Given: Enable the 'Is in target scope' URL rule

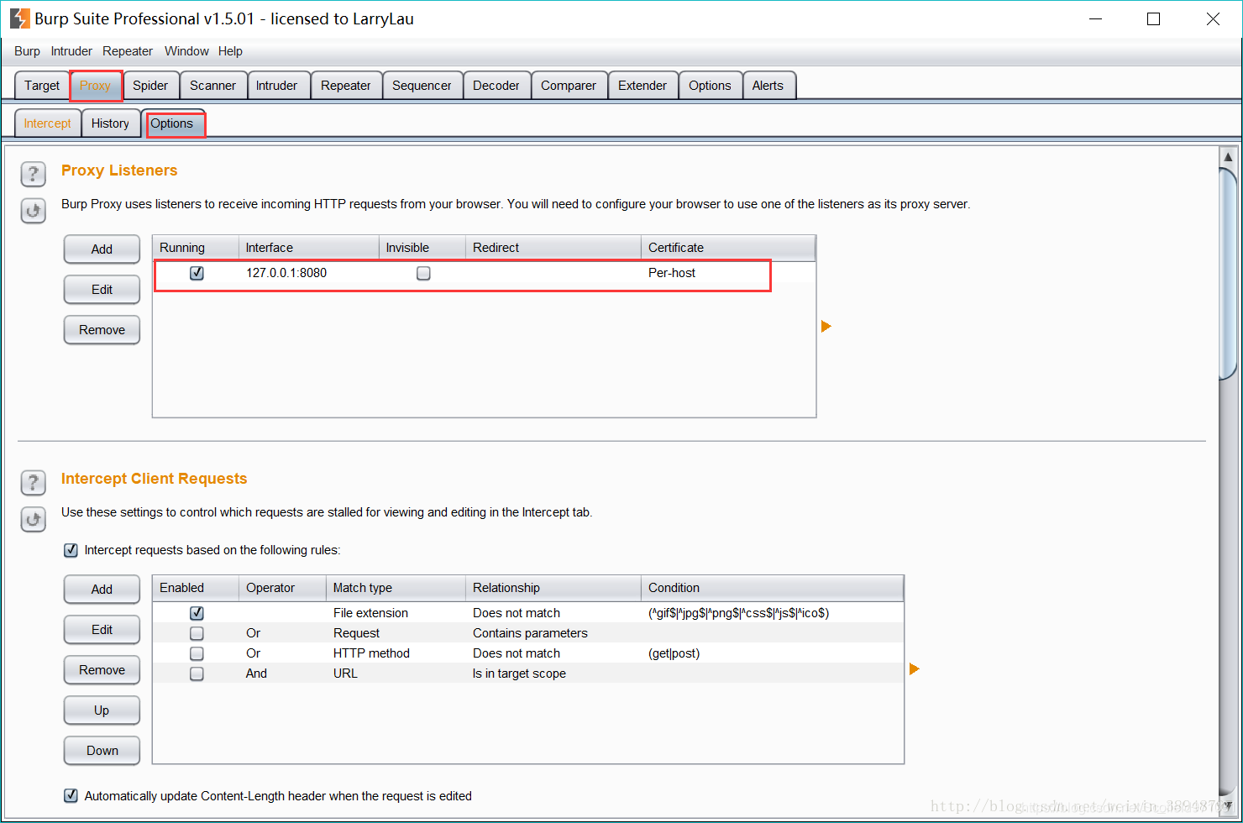Looking at the screenshot, I should point(197,674).
